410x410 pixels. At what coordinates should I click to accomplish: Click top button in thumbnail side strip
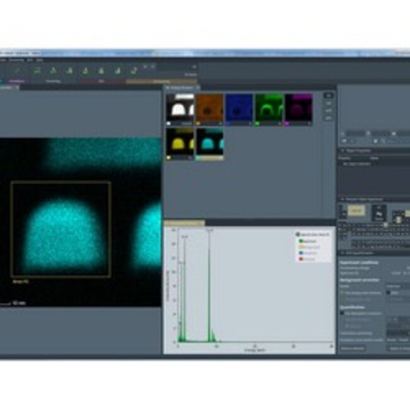(328, 96)
